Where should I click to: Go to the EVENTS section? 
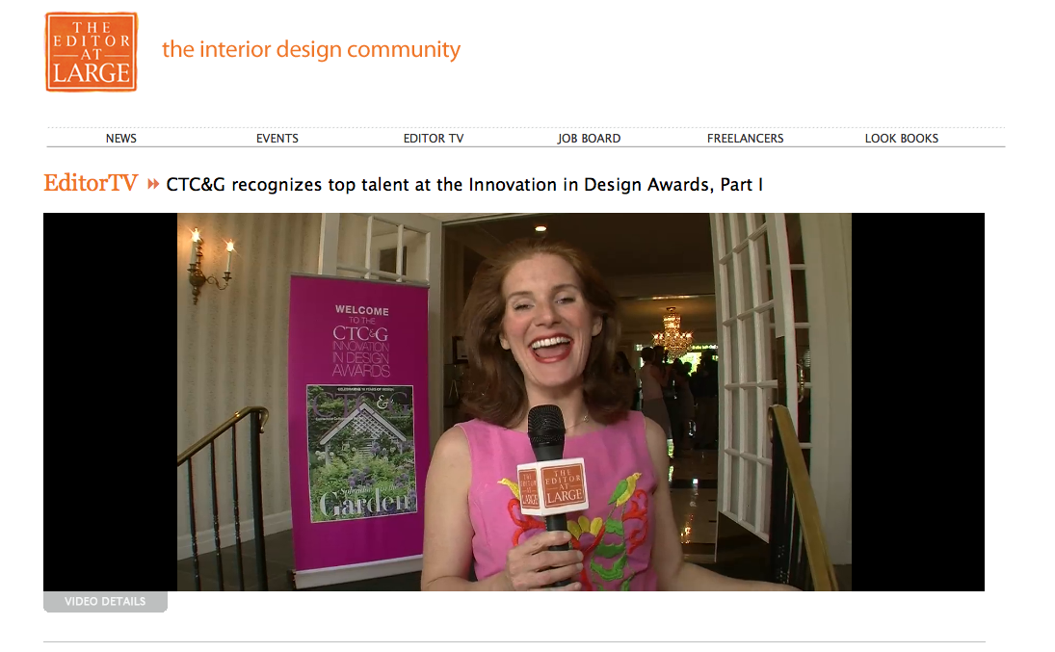(277, 139)
